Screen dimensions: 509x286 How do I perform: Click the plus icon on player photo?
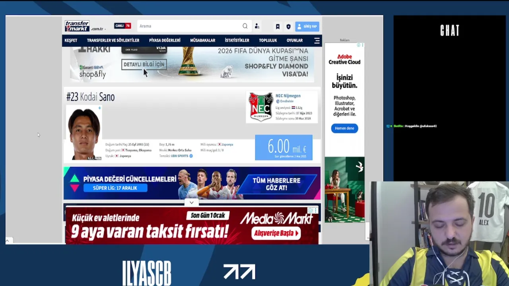99,108
